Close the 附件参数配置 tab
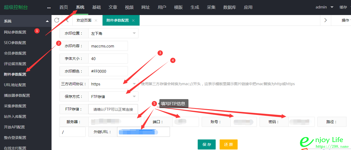 133,20
